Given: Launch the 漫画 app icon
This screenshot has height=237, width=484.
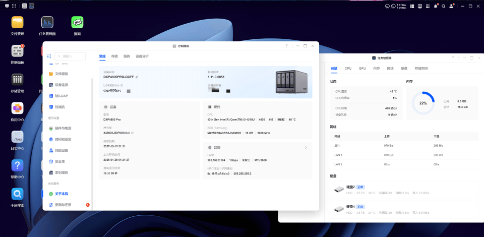Looking at the screenshot, I should pyautogui.click(x=77, y=23).
